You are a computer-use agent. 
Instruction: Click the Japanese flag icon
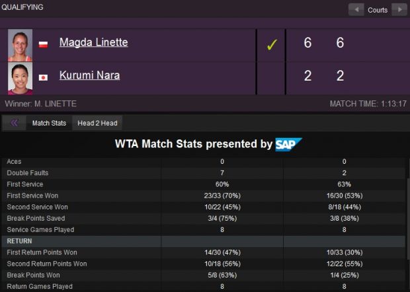(x=43, y=77)
